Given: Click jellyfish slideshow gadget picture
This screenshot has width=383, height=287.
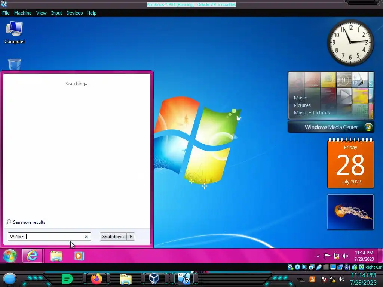Looking at the screenshot, I should 350,212.
